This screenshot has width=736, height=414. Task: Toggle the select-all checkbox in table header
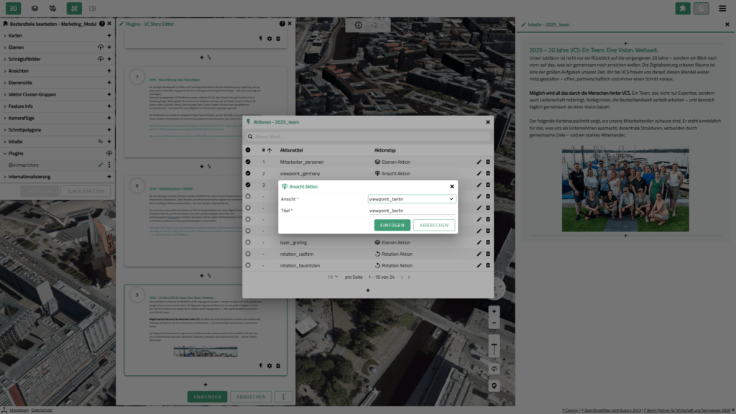pos(248,150)
